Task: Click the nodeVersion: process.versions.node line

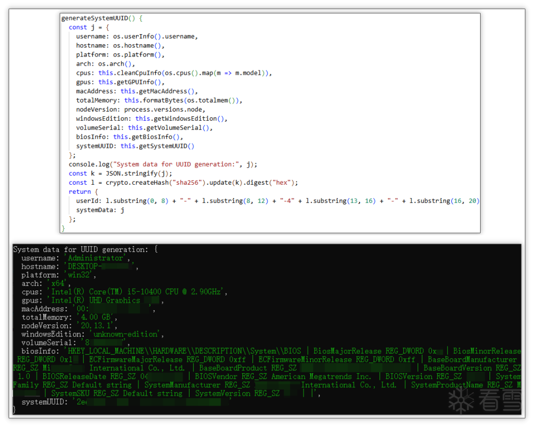Action: click(x=140, y=109)
